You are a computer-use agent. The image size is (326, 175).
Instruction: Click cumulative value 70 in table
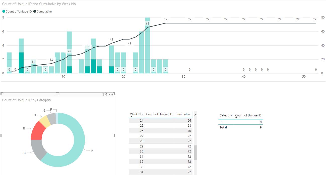pos(189,131)
